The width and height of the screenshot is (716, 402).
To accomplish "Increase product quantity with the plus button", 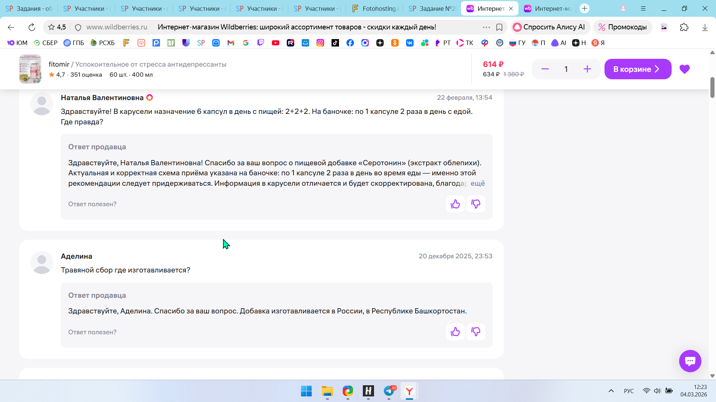I will point(587,69).
